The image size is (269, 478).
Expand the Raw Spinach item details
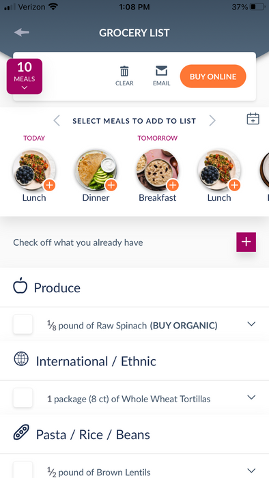[251, 324]
